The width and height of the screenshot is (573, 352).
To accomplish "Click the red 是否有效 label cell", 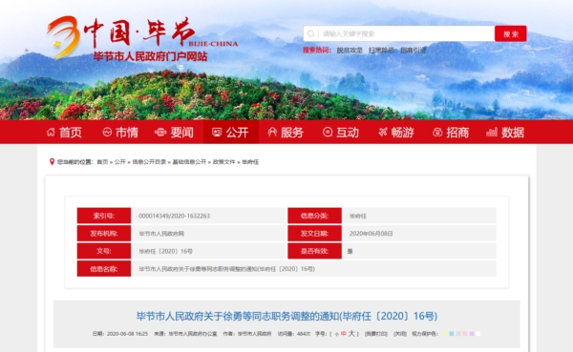I will [314, 251].
